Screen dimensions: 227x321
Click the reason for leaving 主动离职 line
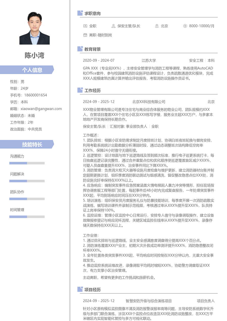click(120, 277)
